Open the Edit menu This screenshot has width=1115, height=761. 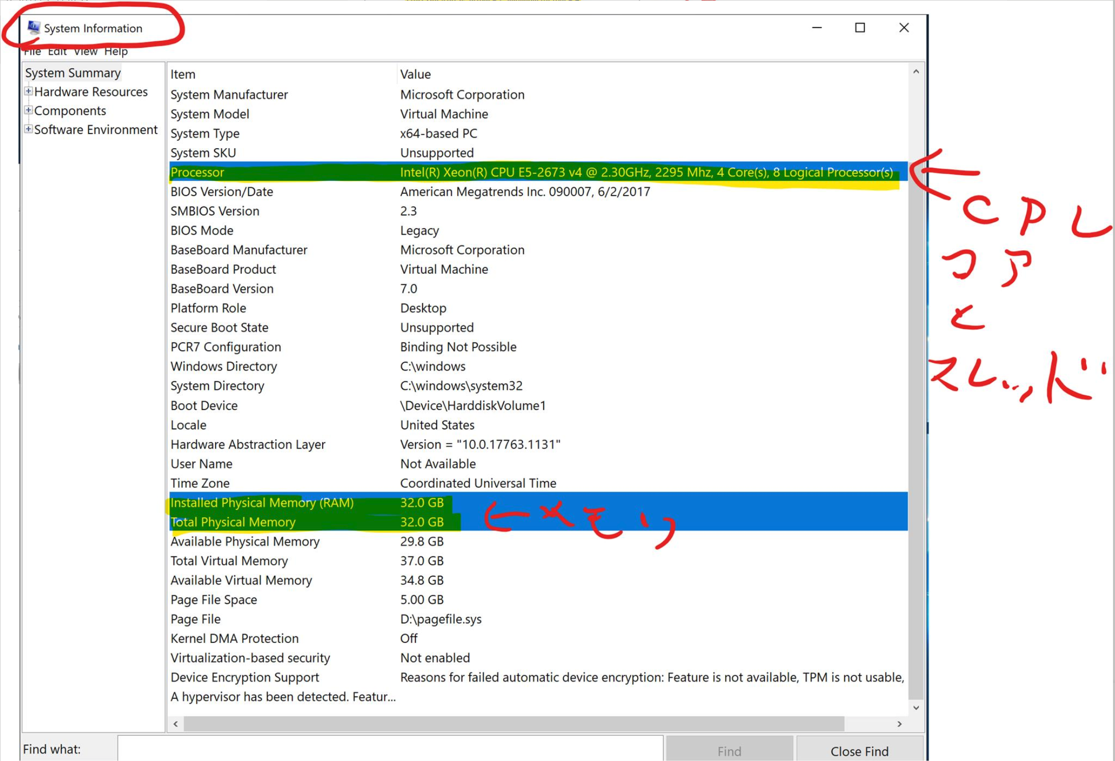[57, 52]
